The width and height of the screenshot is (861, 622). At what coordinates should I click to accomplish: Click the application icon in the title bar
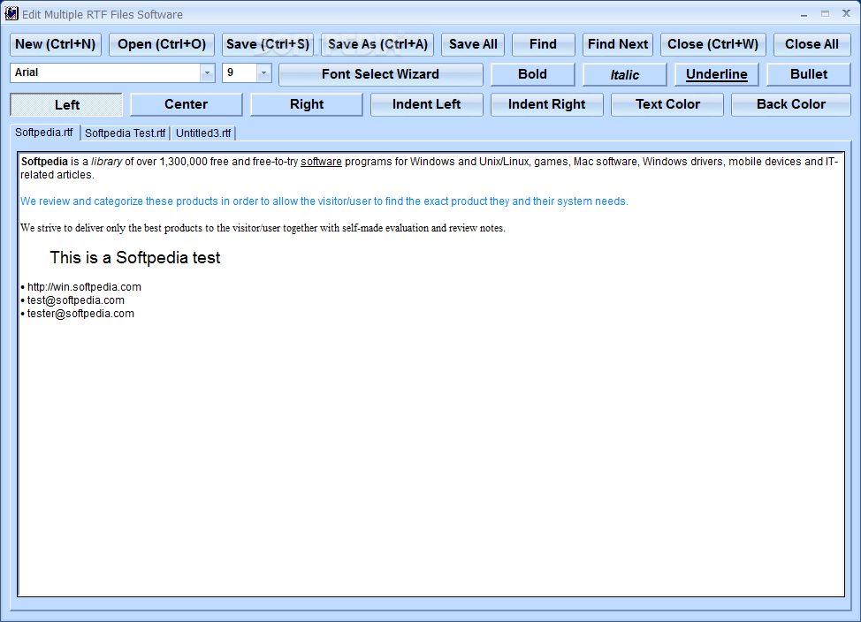11,14
